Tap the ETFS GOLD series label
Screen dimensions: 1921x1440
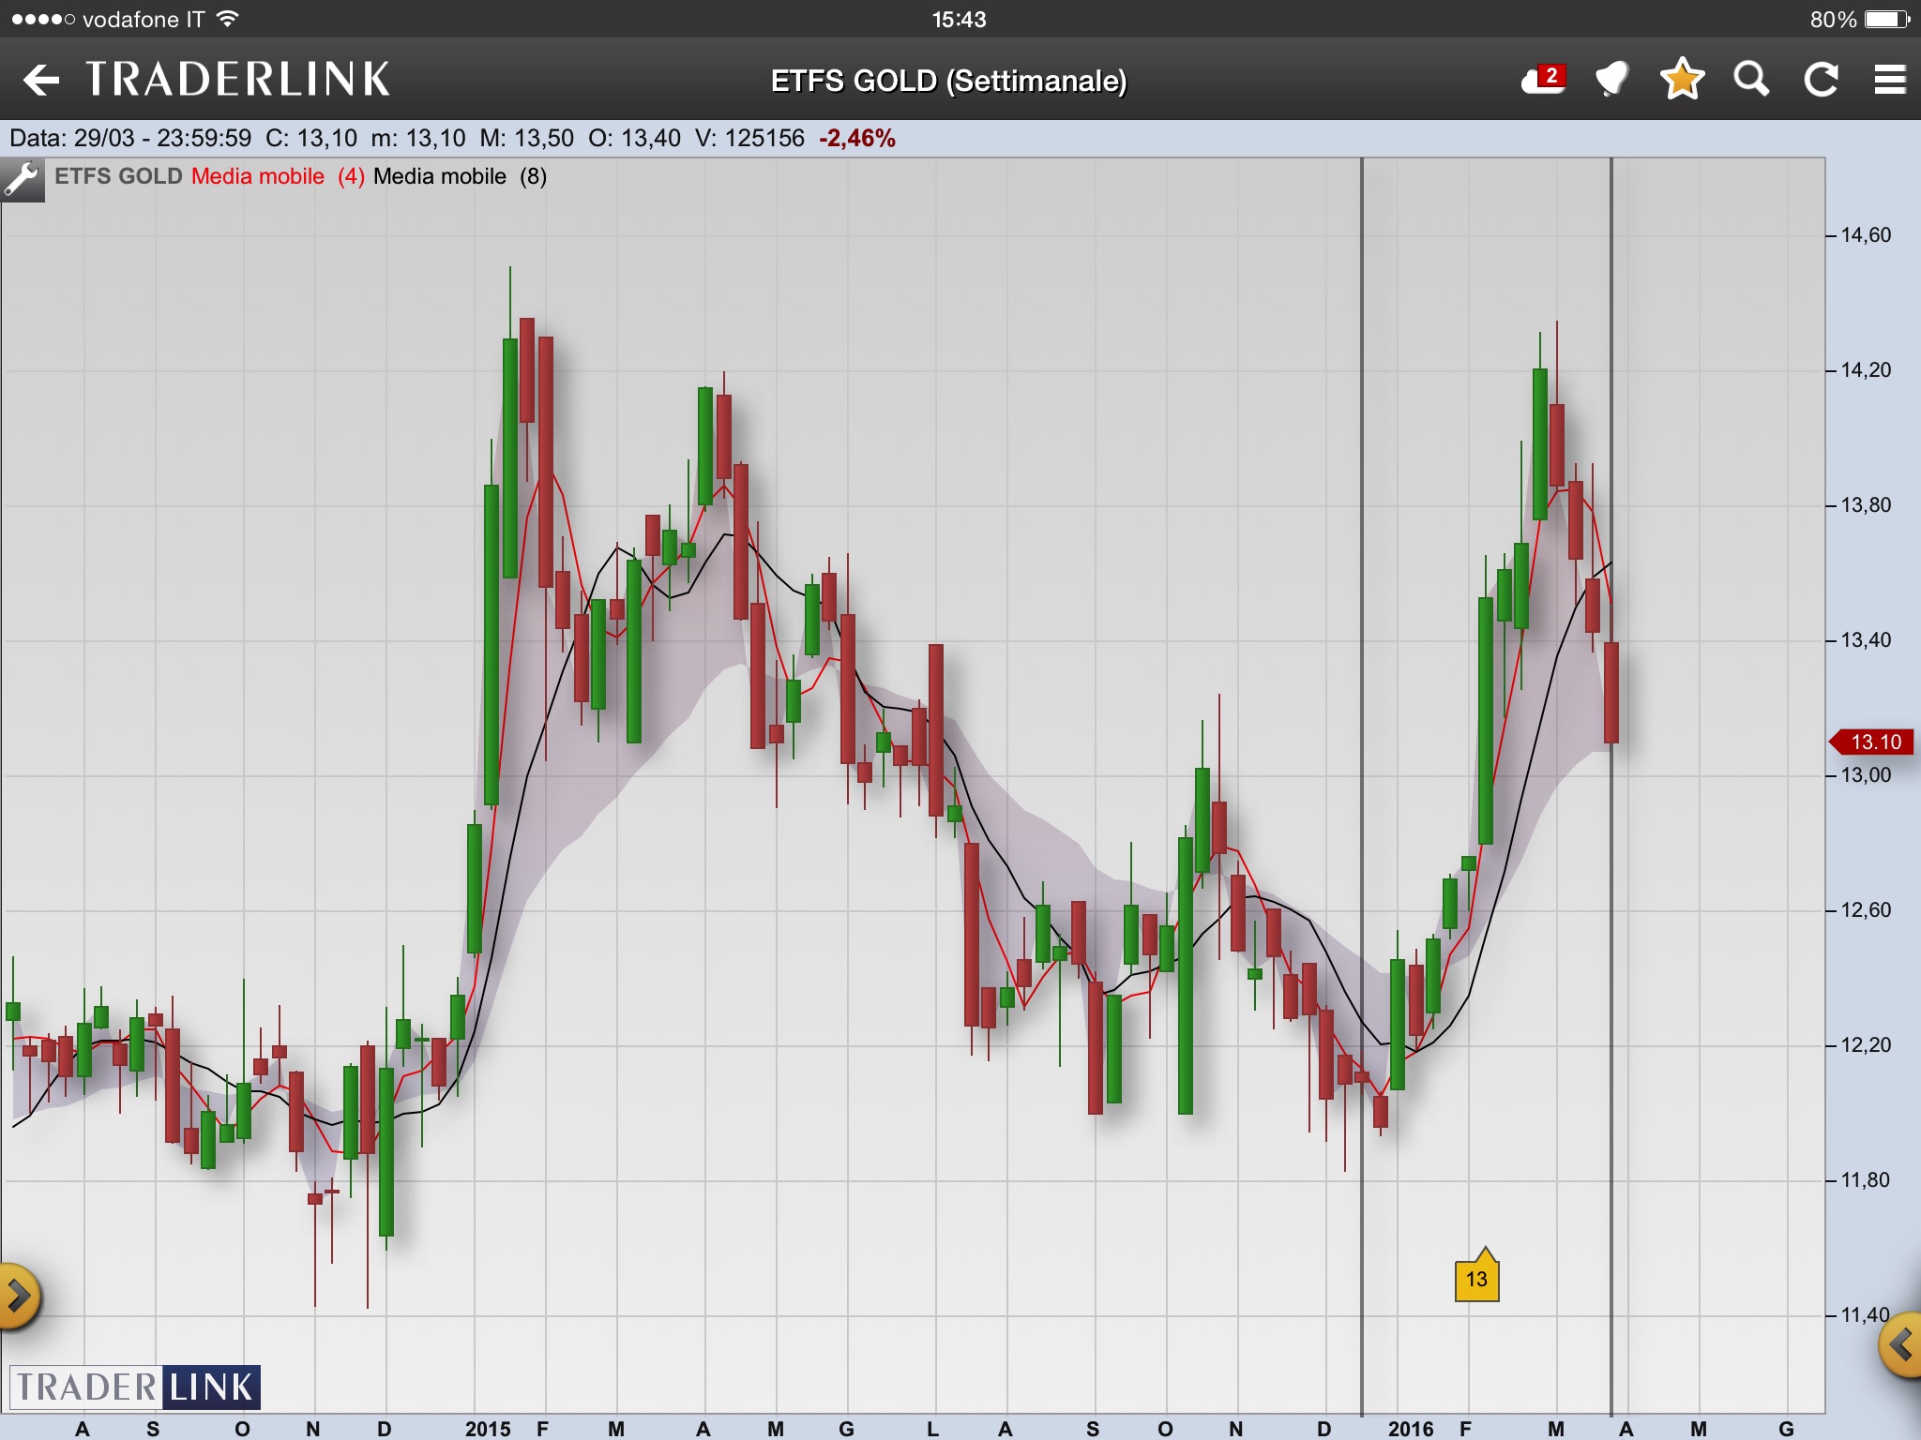coord(118,176)
